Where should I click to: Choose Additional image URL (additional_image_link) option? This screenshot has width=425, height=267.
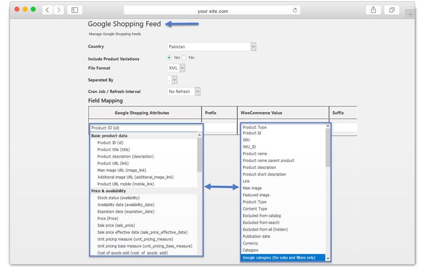coord(135,177)
